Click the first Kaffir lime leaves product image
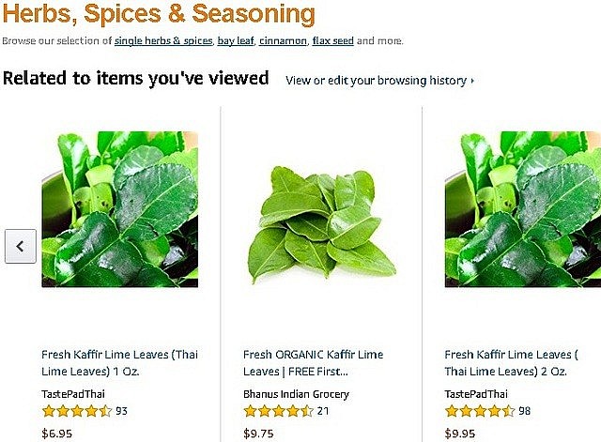Screen dimensions: 601x442 [119, 208]
